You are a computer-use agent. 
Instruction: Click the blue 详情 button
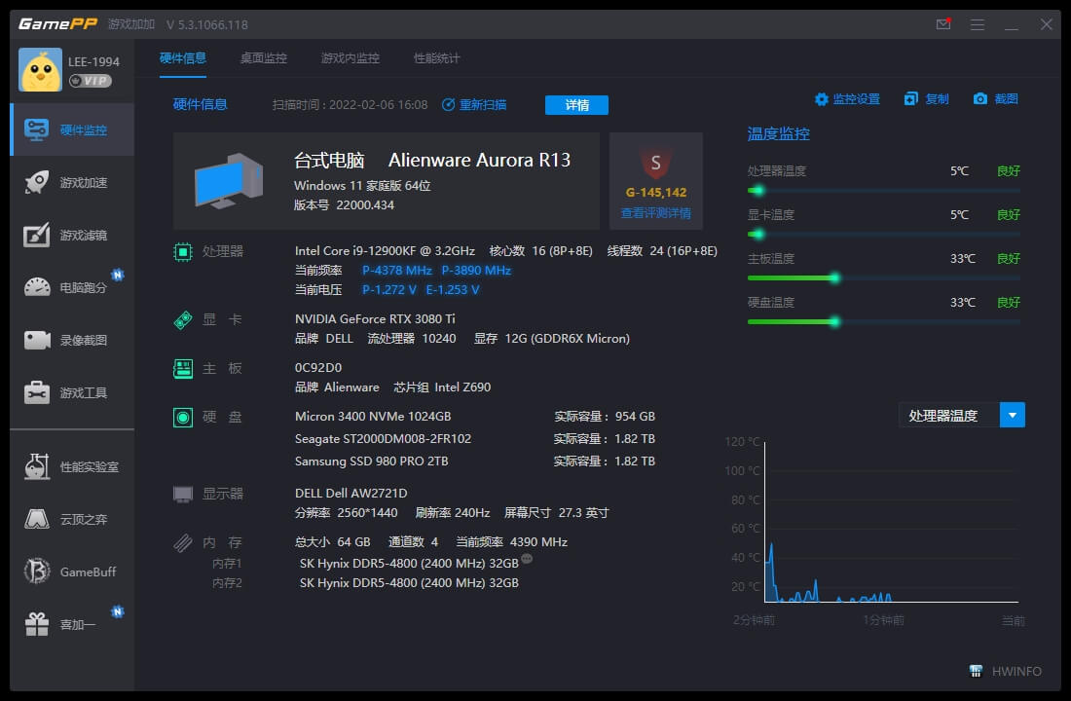(576, 104)
